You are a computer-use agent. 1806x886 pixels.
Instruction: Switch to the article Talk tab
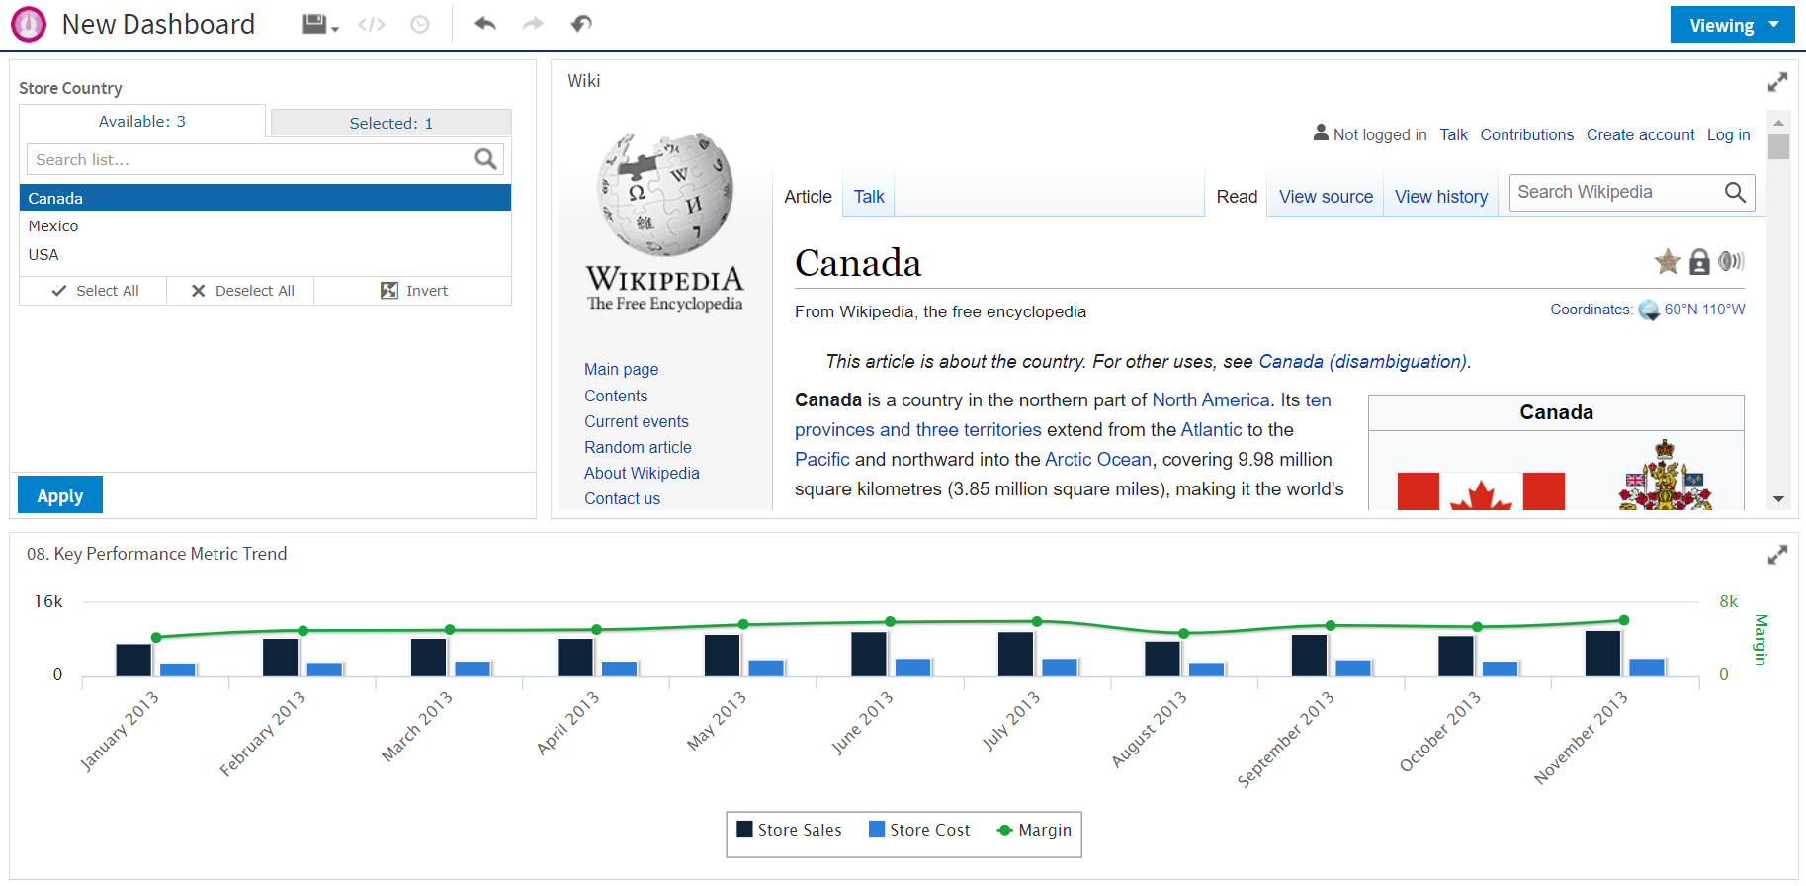tap(869, 197)
